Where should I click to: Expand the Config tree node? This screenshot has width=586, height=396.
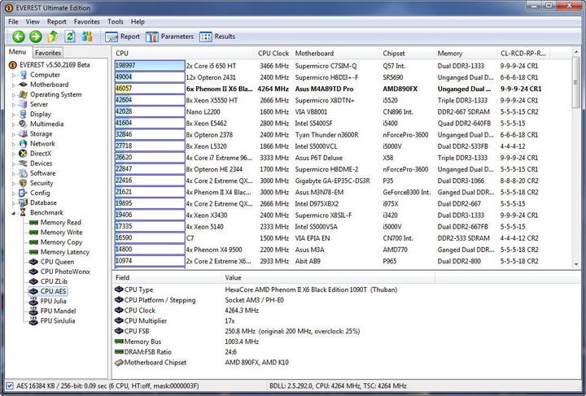pyautogui.click(x=14, y=193)
